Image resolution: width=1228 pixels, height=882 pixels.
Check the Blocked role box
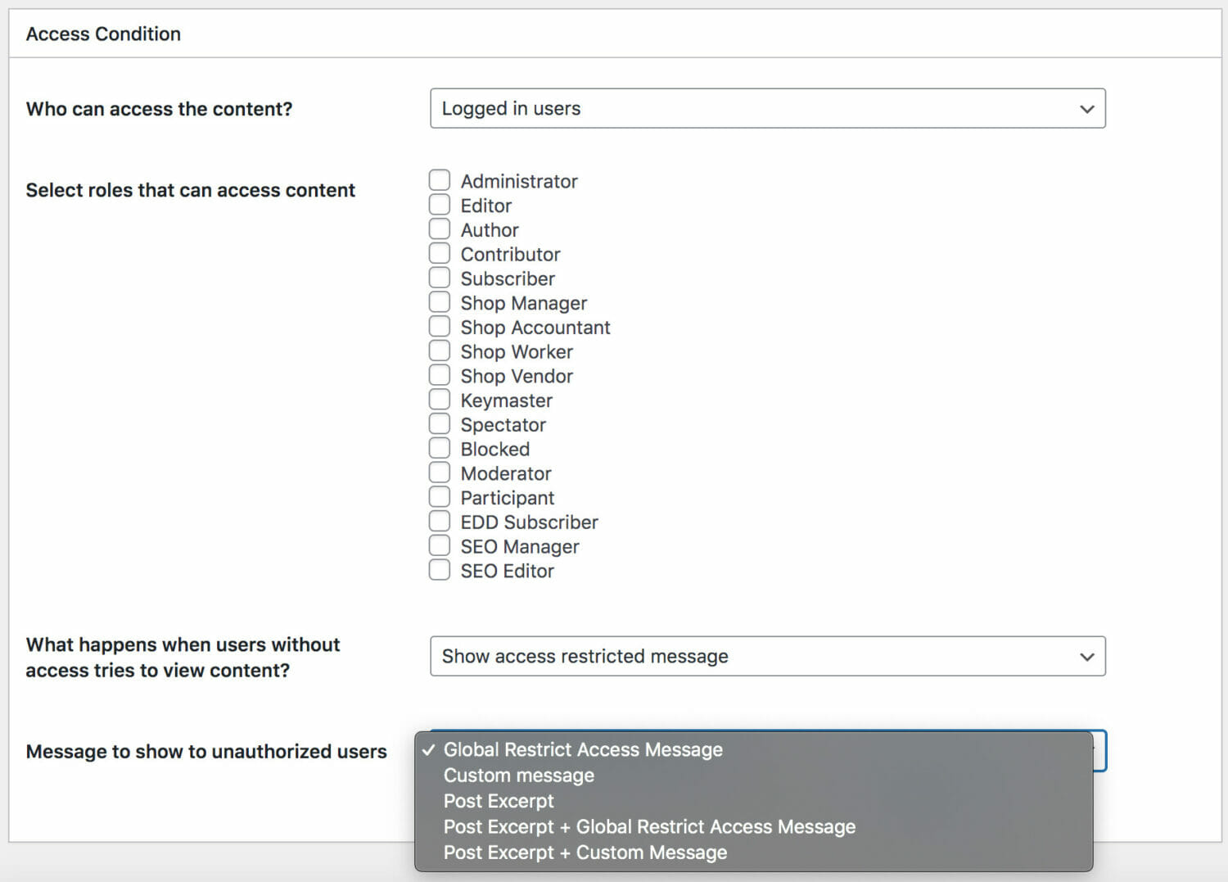coord(440,448)
